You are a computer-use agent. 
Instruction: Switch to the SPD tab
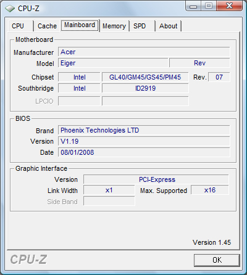pos(142,26)
